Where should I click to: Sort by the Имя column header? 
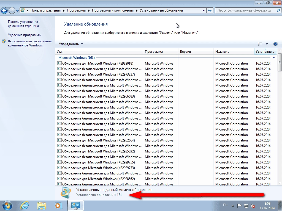coord(99,51)
